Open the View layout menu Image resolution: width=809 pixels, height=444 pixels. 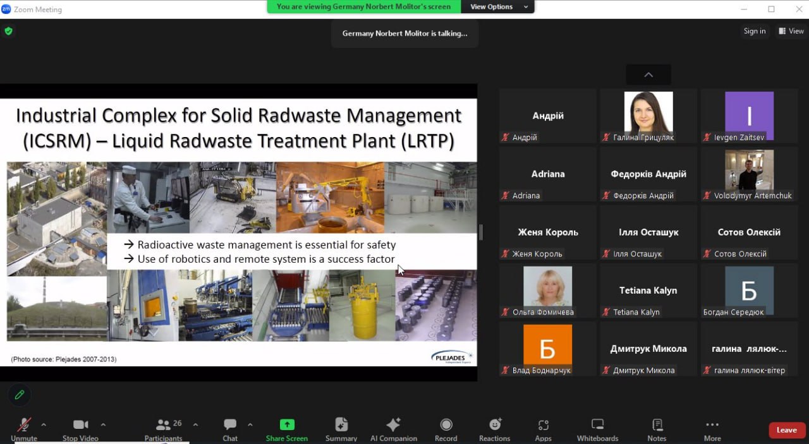tap(791, 31)
